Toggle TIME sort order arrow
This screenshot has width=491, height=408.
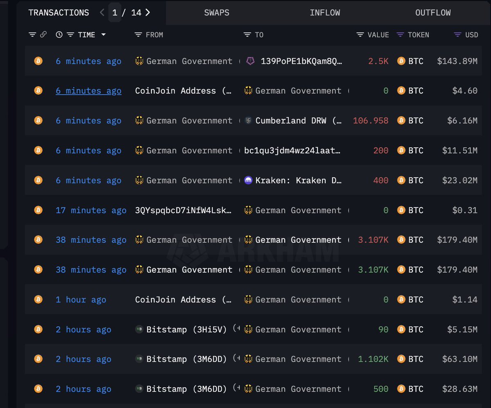[x=103, y=35]
